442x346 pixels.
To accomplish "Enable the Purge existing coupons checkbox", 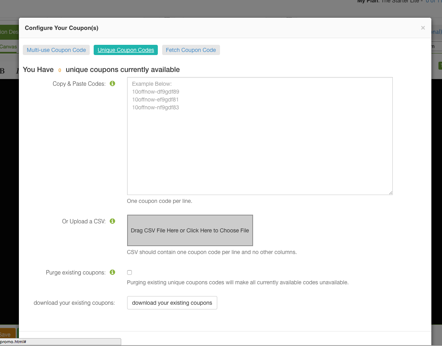I will [x=129, y=272].
